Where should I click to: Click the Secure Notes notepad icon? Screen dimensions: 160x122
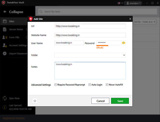5,29
